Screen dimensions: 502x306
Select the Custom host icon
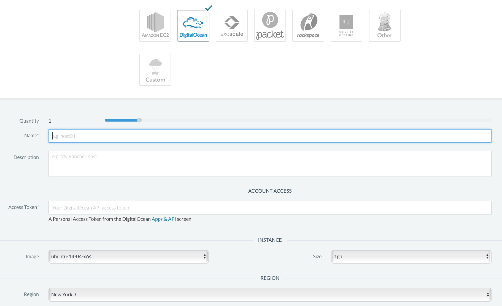[x=155, y=69]
